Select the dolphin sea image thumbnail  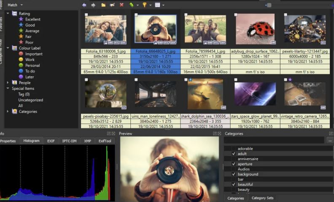[205, 94]
